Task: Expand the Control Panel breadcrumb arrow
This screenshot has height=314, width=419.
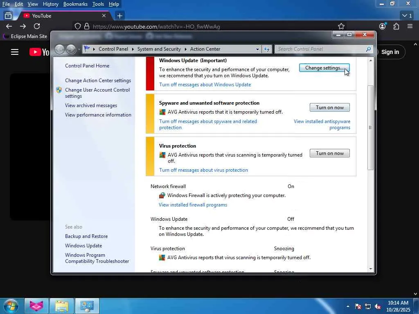Action: 133,49
